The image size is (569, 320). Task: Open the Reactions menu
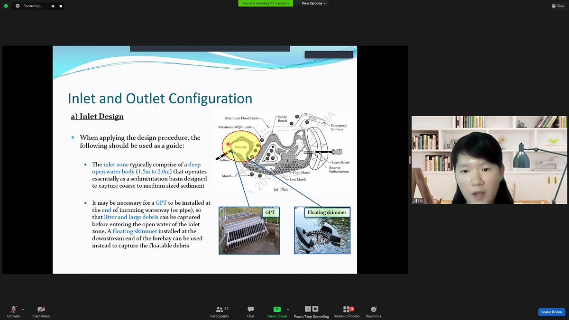(374, 311)
